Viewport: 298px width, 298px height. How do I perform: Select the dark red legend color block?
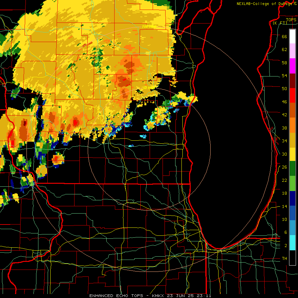click(292, 80)
